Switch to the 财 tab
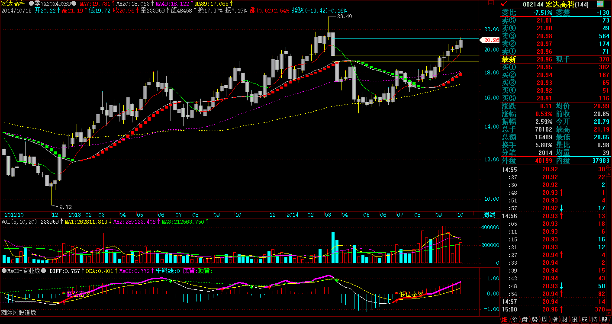Screen dimensions: 612x324 (x=565, y=320)
